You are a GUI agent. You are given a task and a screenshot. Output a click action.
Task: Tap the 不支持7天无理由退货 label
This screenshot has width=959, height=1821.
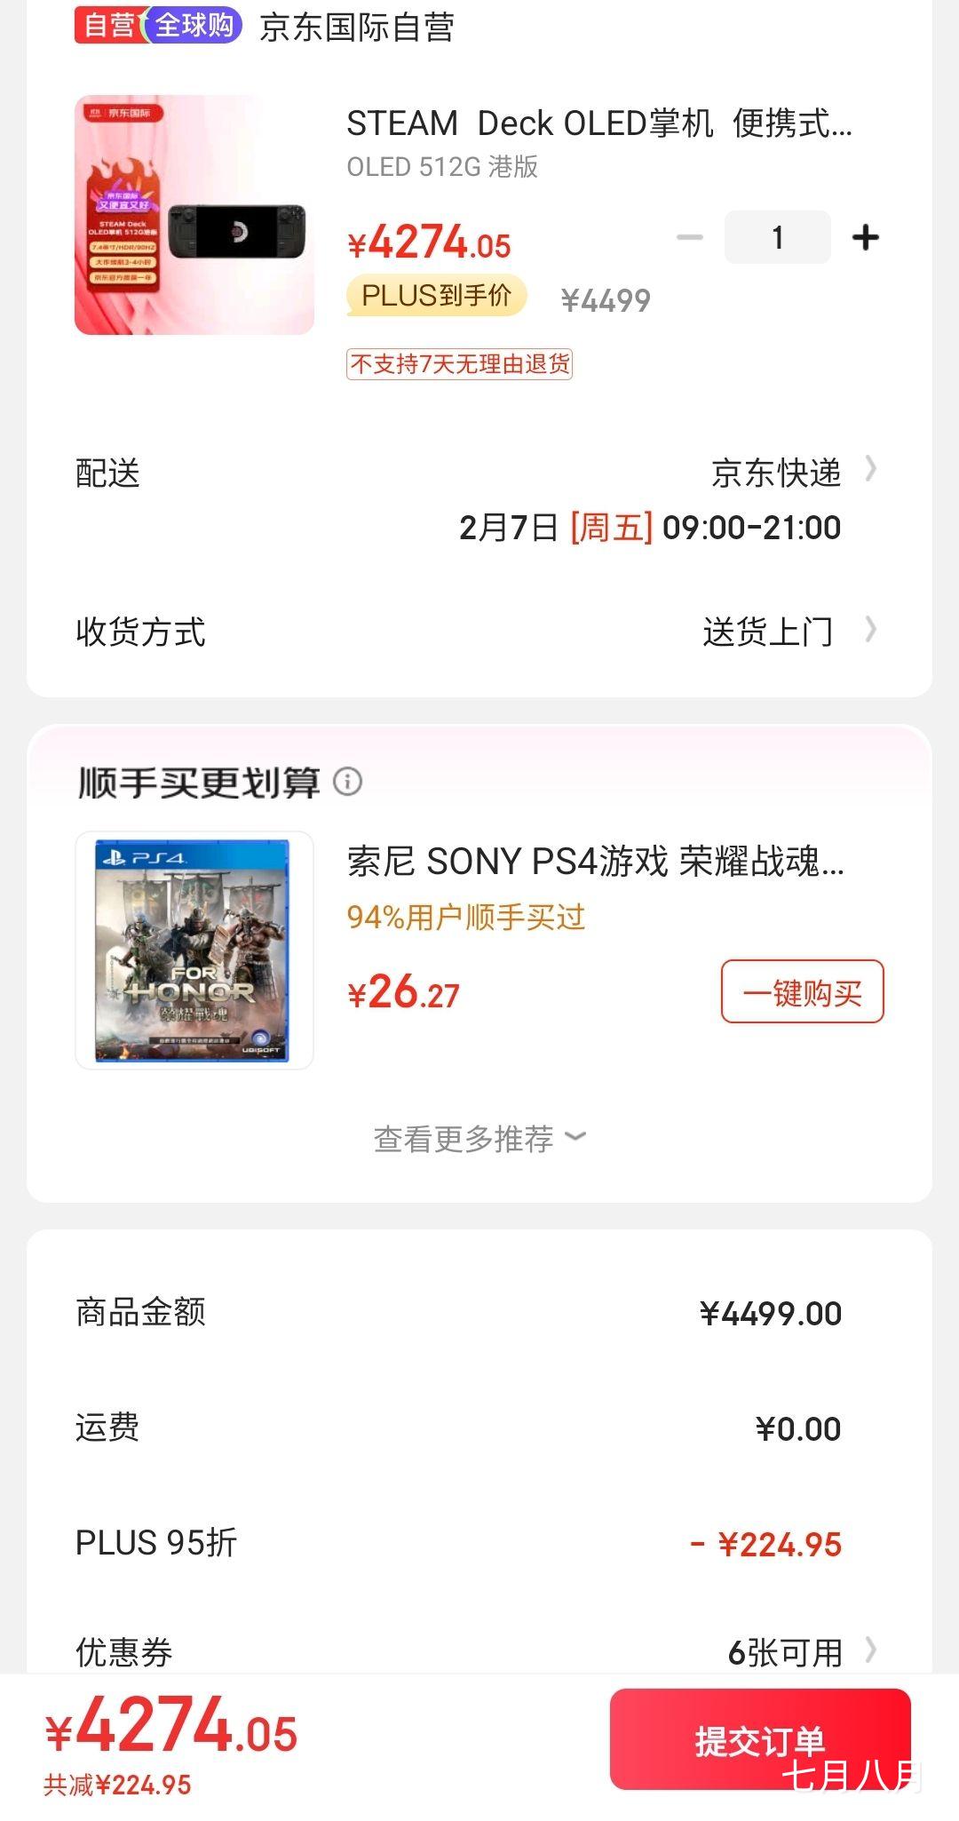coord(459,364)
